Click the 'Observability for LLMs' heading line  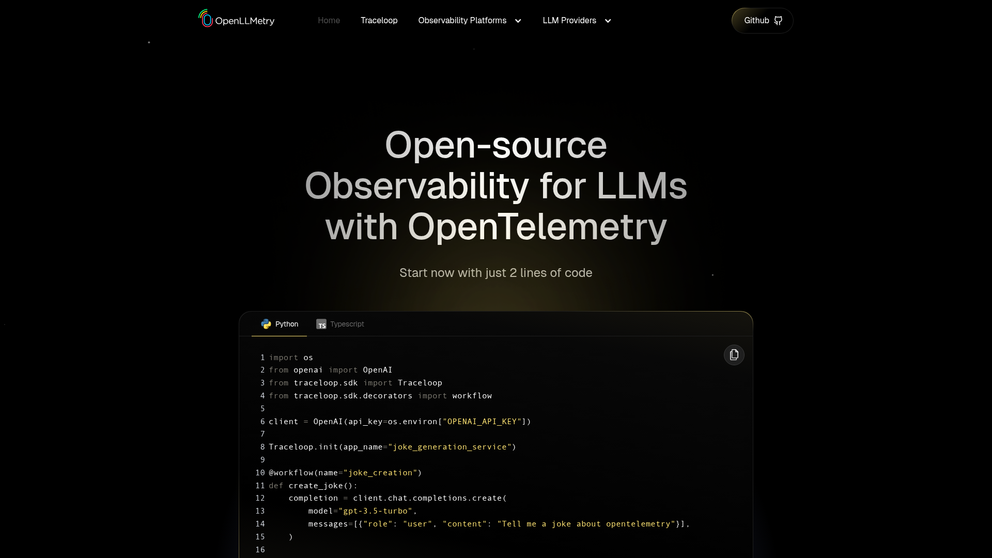[x=495, y=186]
